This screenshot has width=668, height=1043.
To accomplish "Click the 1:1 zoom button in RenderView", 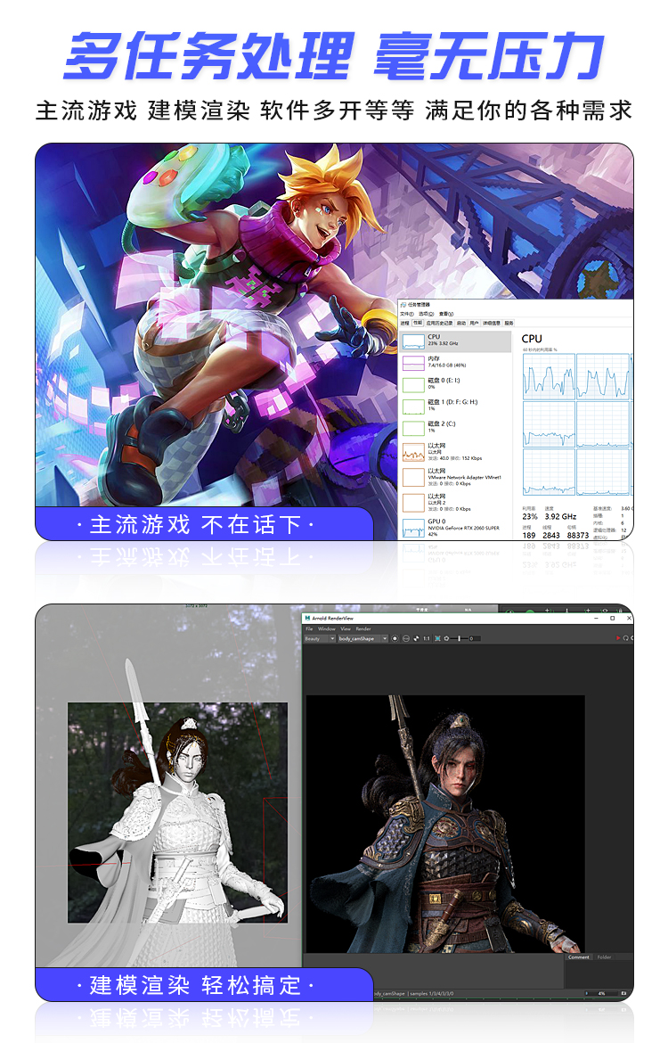I will (x=427, y=638).
